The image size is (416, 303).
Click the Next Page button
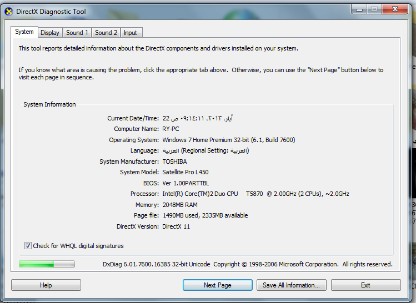click(218, 285)
